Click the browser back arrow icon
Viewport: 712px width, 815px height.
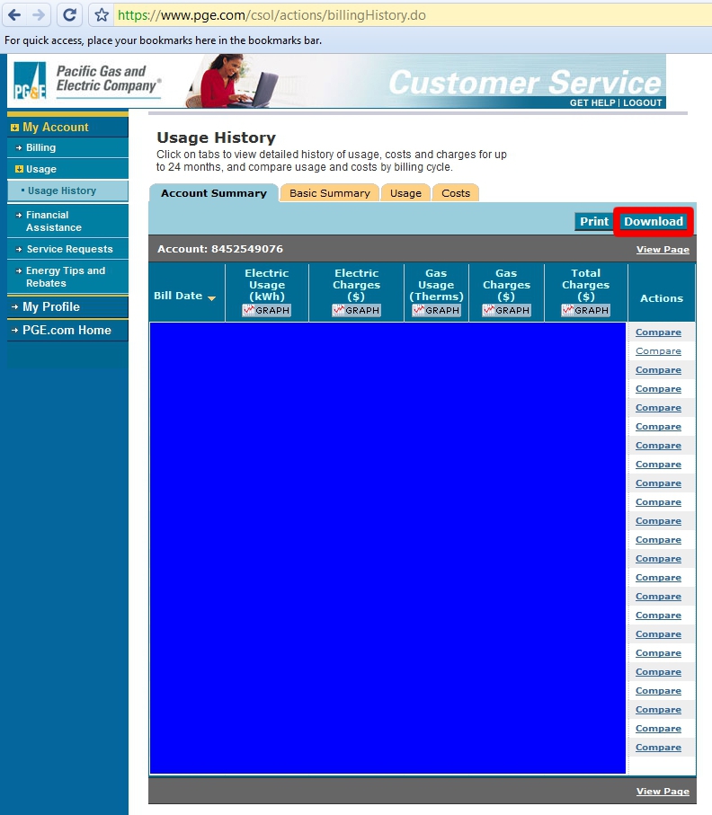click(x=14, y=15)
